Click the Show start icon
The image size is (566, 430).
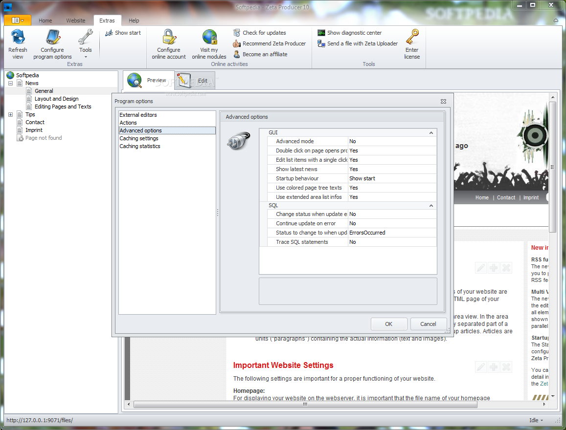(x=109, y=33)
